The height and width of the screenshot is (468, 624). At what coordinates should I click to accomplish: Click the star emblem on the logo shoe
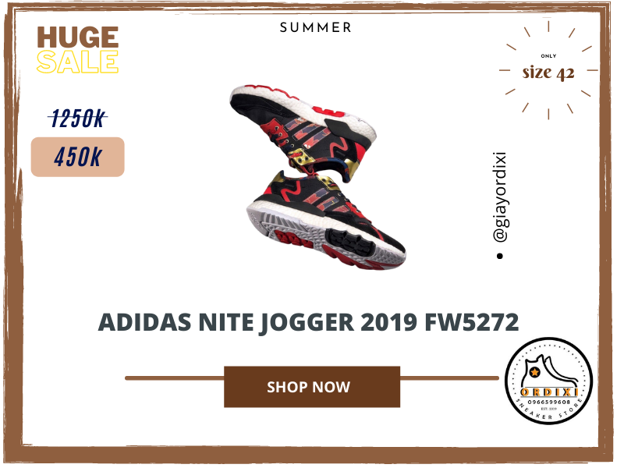(534, 373)
